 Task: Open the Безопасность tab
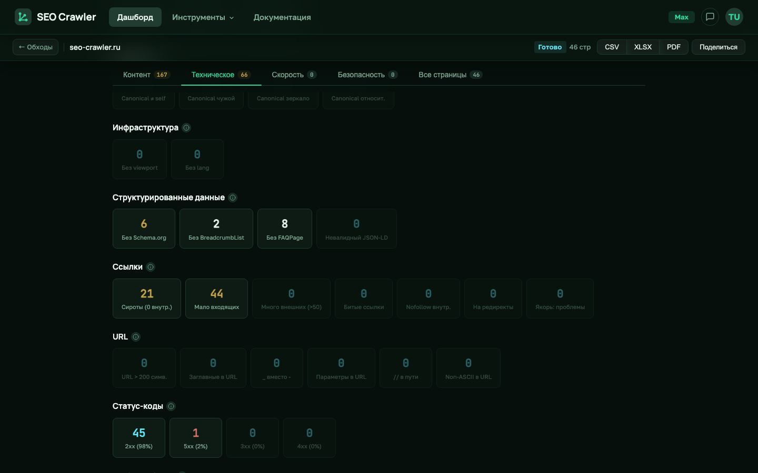pyautogui.click(x=367, y=75)
